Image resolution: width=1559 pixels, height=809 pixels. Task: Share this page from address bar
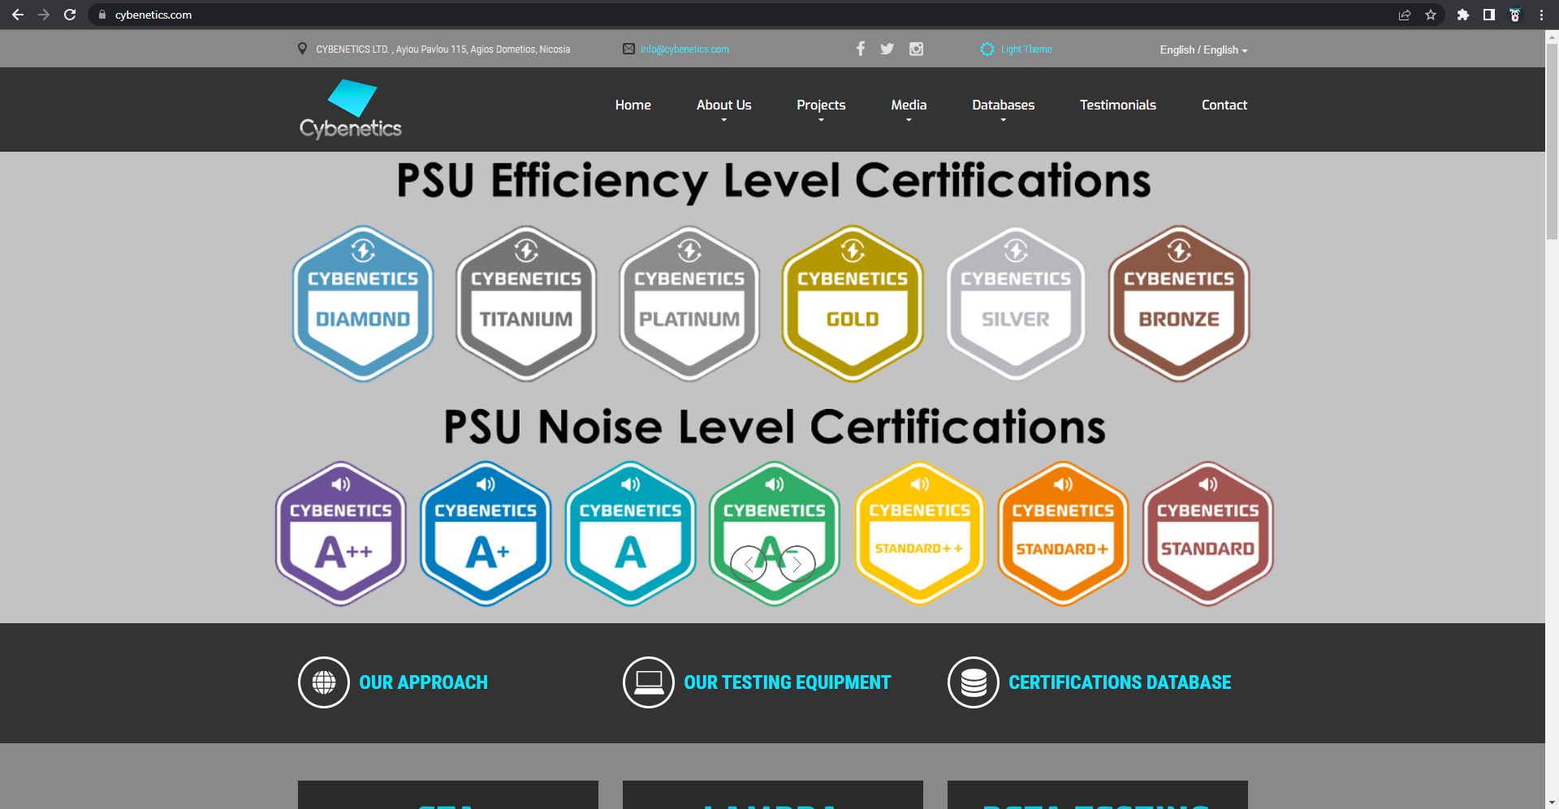[x=1405, y=15]
